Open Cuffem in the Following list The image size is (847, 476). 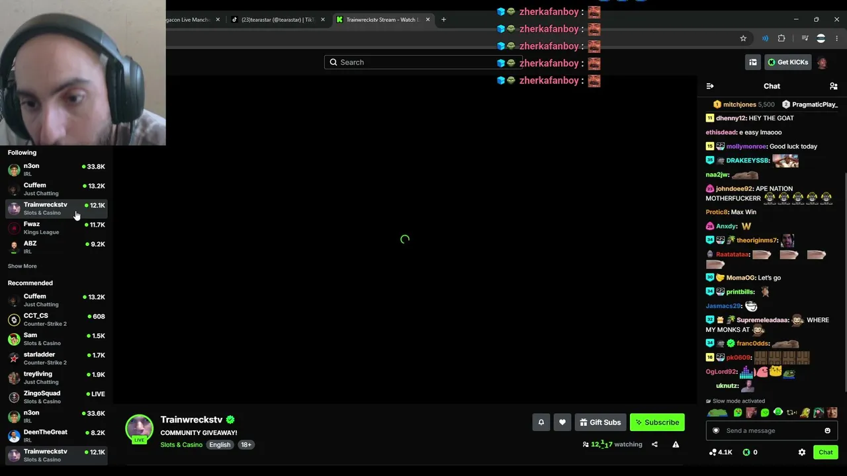[56, 189]
